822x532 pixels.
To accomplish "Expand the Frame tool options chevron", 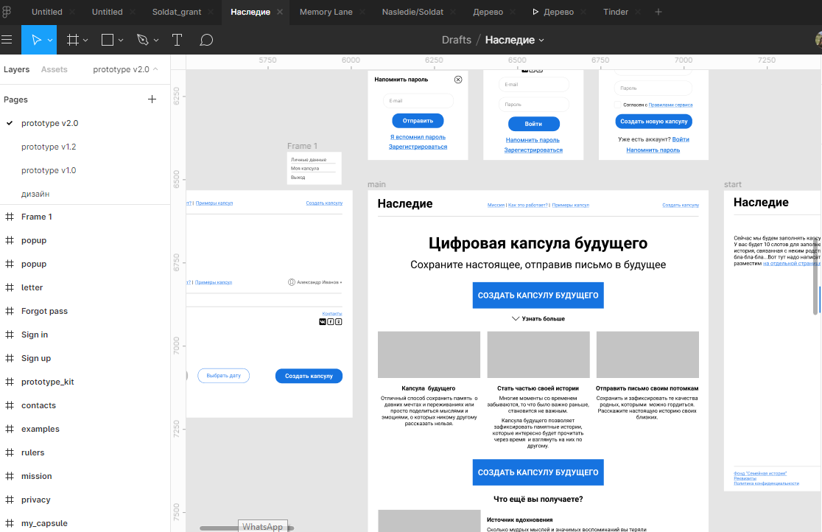I will pyautogui.click(x=85, y=41).
